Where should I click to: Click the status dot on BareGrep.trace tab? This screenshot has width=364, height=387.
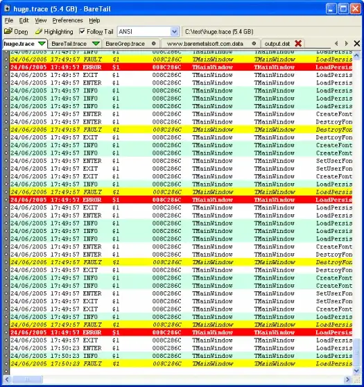pyautogui.click(x=154, y=44)
